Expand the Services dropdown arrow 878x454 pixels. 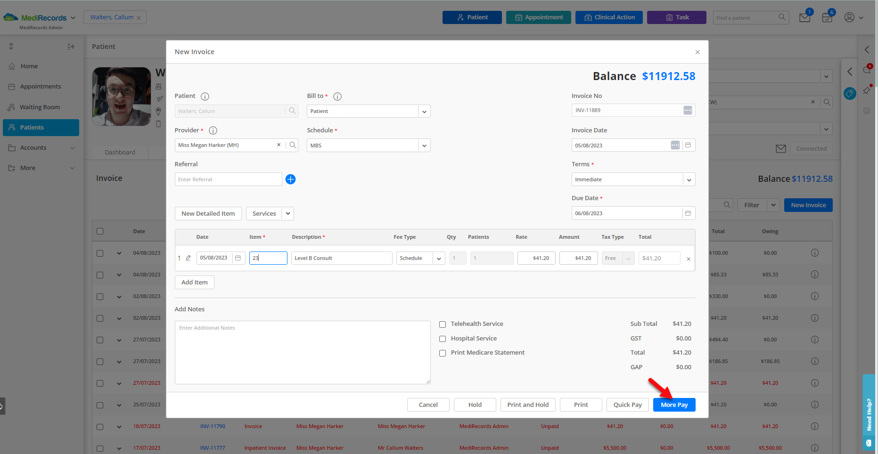click(288, 214)
